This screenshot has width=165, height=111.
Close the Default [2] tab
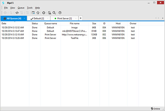(48, 18)
